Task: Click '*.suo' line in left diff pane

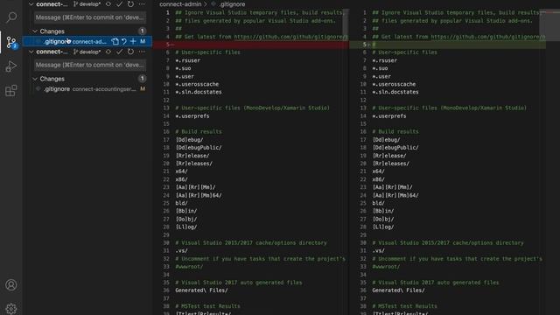Action: click(x=183, y=68)
